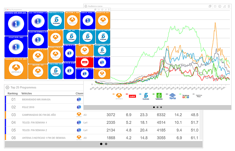The width and height of the screenshot is (235, 151).
Task: Sort table by Vehicles column header
Action: pos(27,93)
